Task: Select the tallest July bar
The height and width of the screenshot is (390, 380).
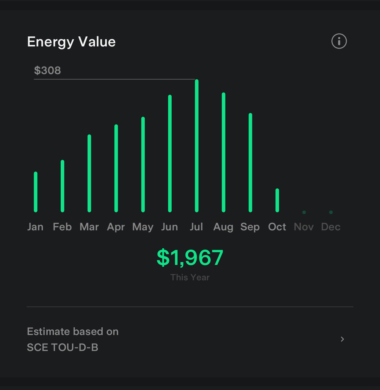Action: (x=197, y=146)
